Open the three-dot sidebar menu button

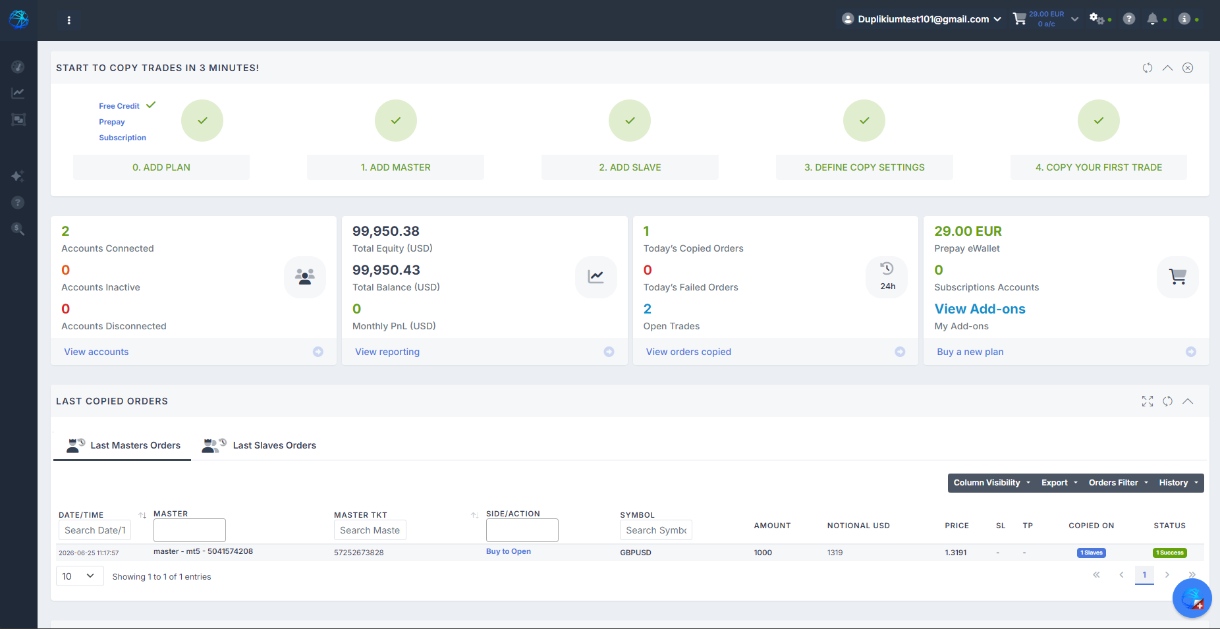69,20
